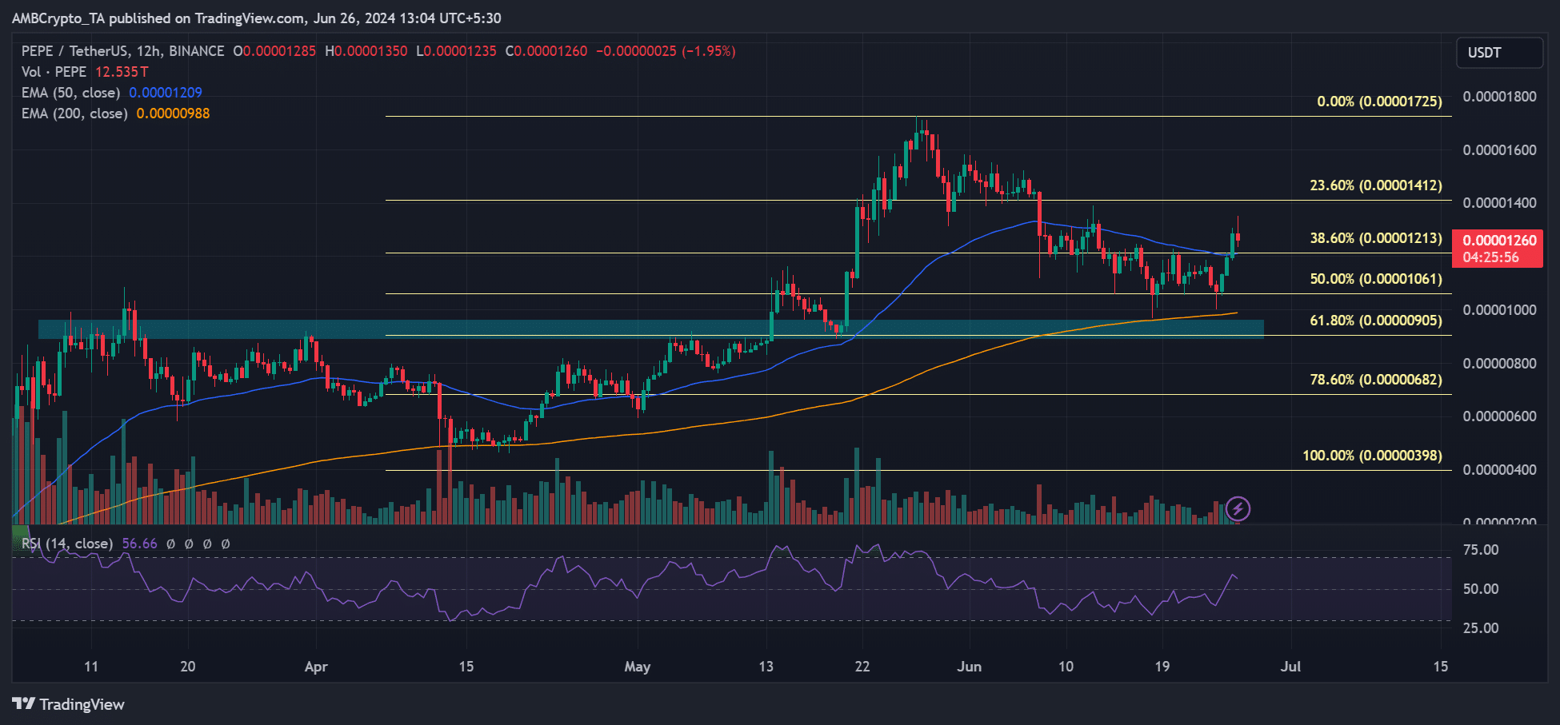Click the red current price tag 0.00001260
This screenshot has width=1560, height=725.
[1498, 249]
